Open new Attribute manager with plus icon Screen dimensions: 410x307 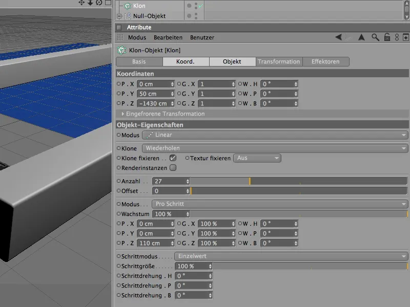point(405,37)
